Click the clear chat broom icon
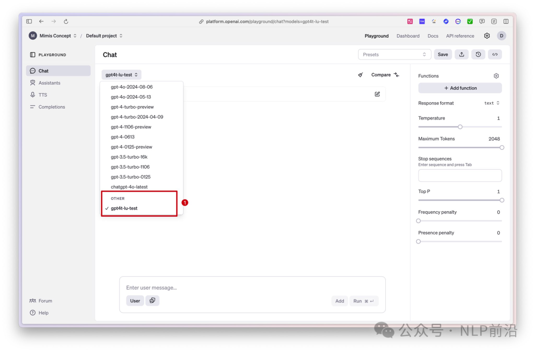 (361, 75)
